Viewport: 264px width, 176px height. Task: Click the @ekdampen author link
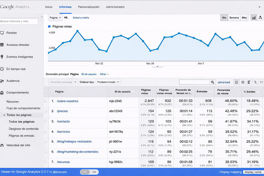(60, 172)
